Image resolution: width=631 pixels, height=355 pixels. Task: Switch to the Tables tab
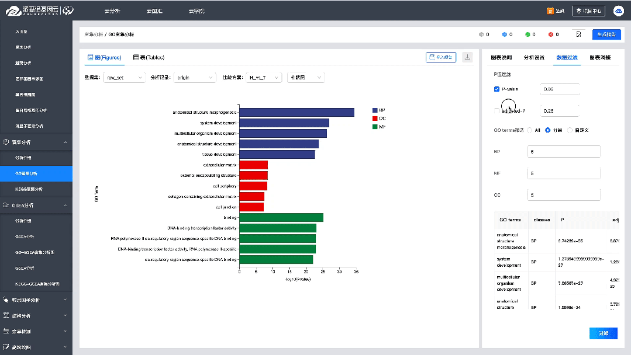tap(149, 57)
